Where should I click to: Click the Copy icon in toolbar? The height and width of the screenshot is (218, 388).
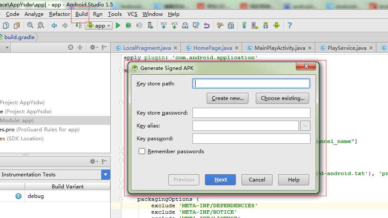click(6, 25)
